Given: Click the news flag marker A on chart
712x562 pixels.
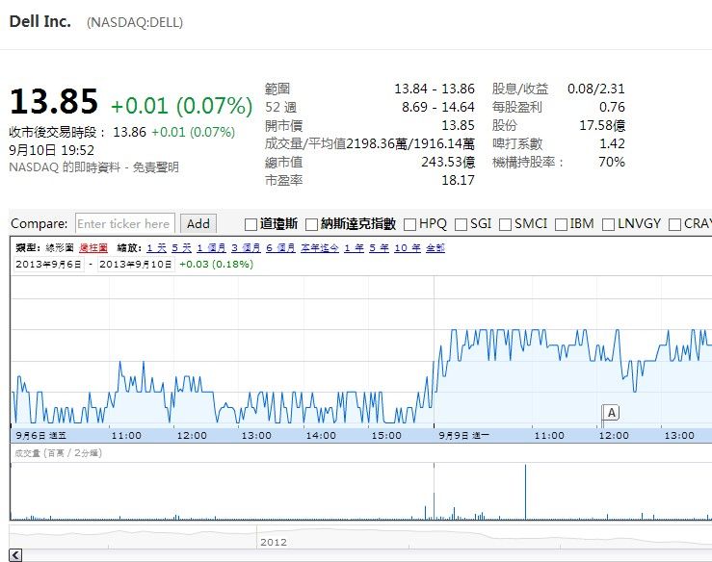Looking at the screenshot, I should click(x=611, y=413).
